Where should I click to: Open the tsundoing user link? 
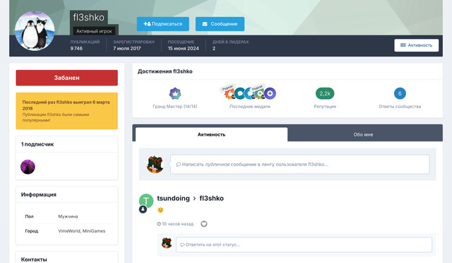tap(173, 199)
